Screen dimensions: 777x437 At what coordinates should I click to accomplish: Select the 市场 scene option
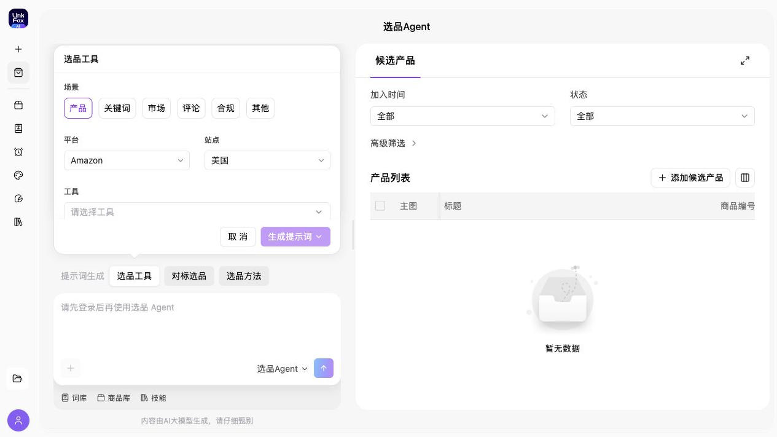[x=157, y=108]
